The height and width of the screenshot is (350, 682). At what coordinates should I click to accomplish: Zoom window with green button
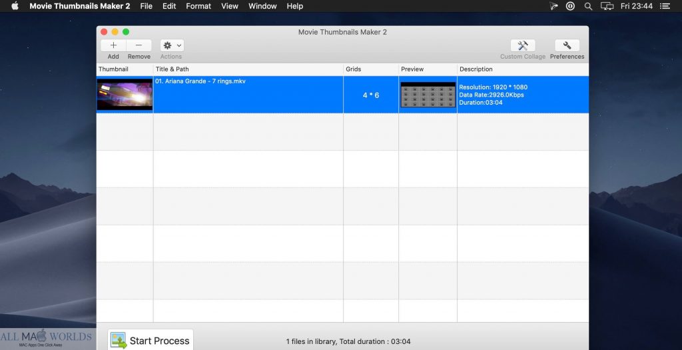126,32
